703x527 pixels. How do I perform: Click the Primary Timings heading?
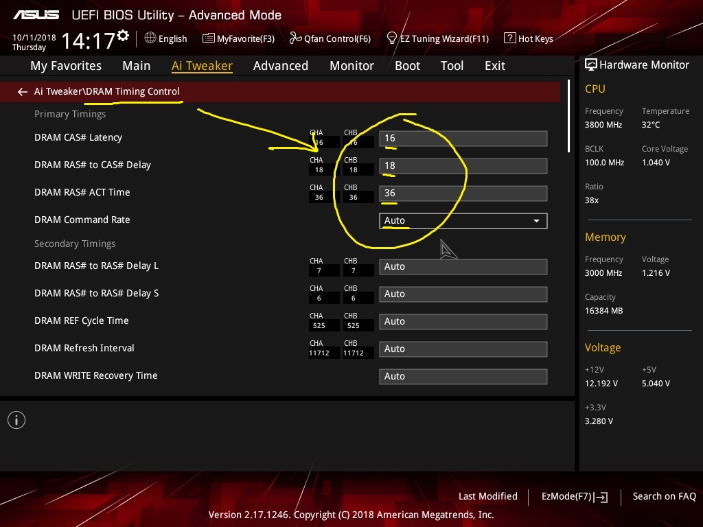tap(70, 114)
